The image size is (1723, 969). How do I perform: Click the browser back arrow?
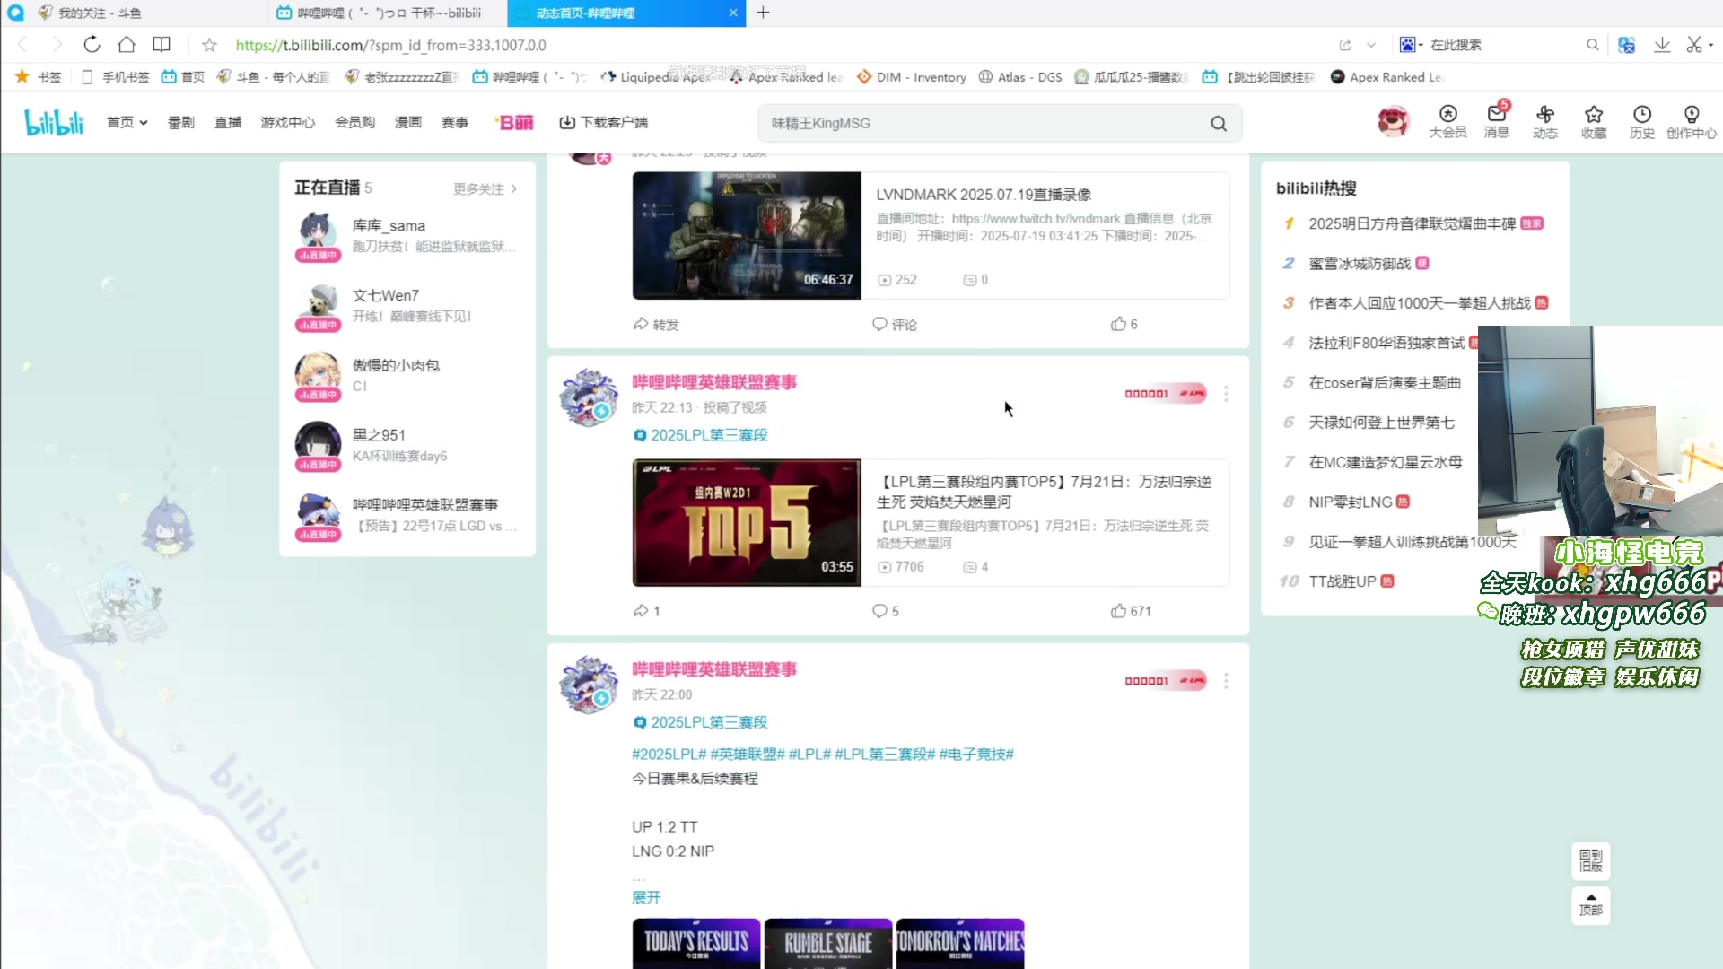click(22, 45)
